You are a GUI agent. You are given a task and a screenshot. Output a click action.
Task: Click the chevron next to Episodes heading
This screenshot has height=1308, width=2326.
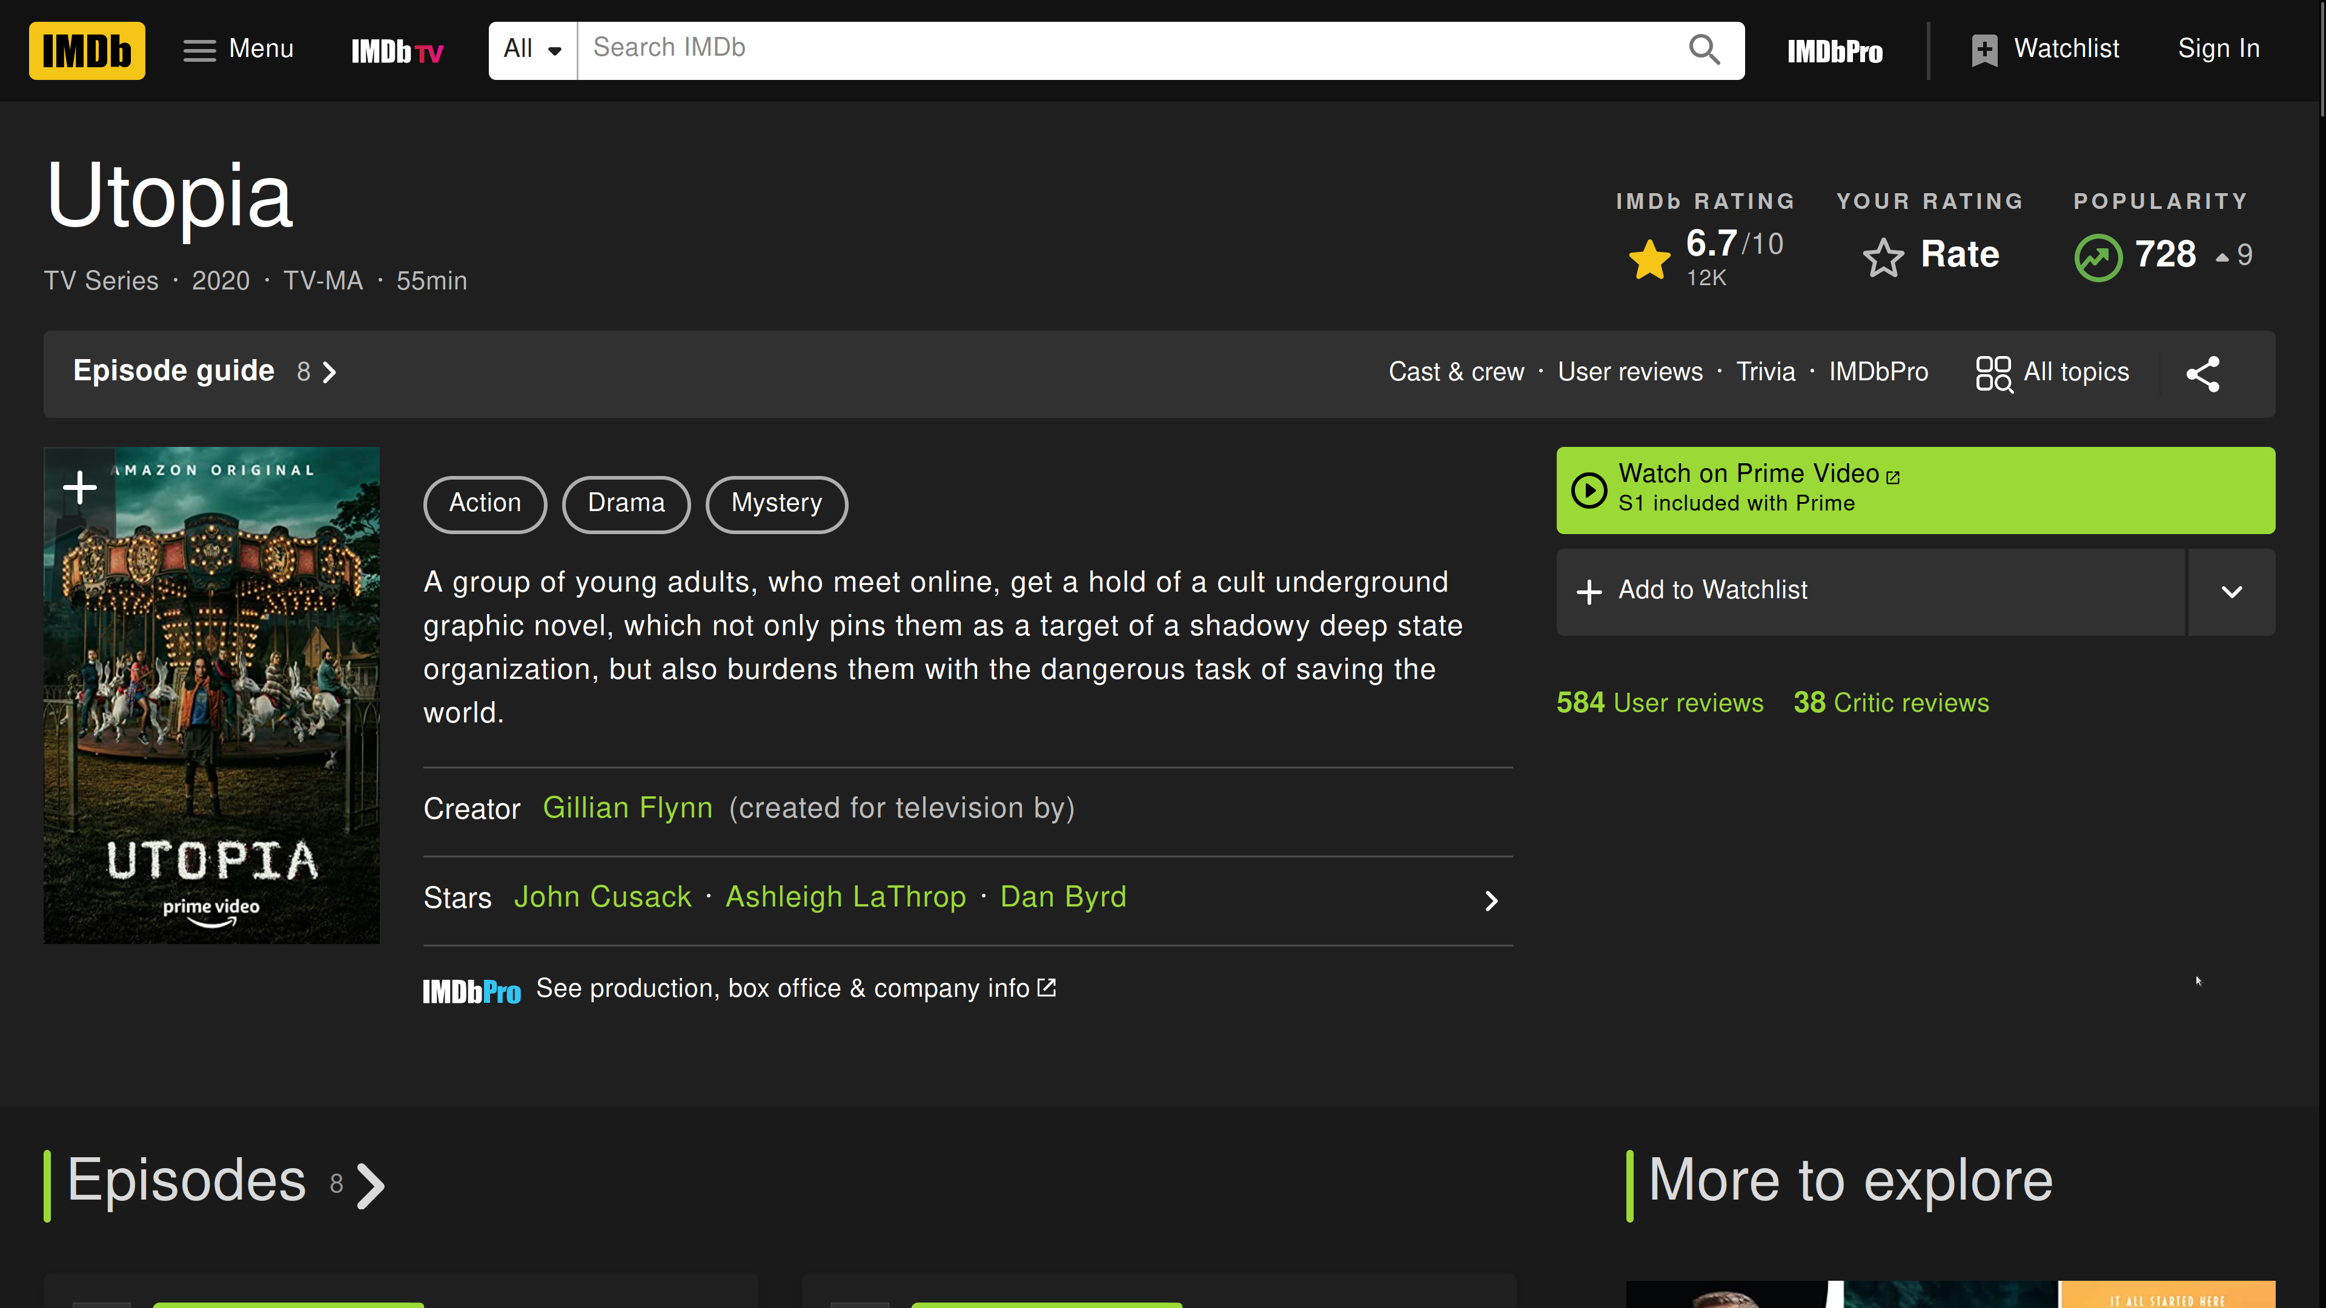point(370,1185)
